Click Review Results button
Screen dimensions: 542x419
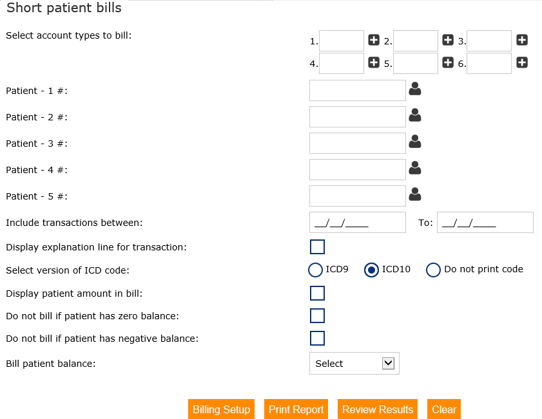coord(378,409)
